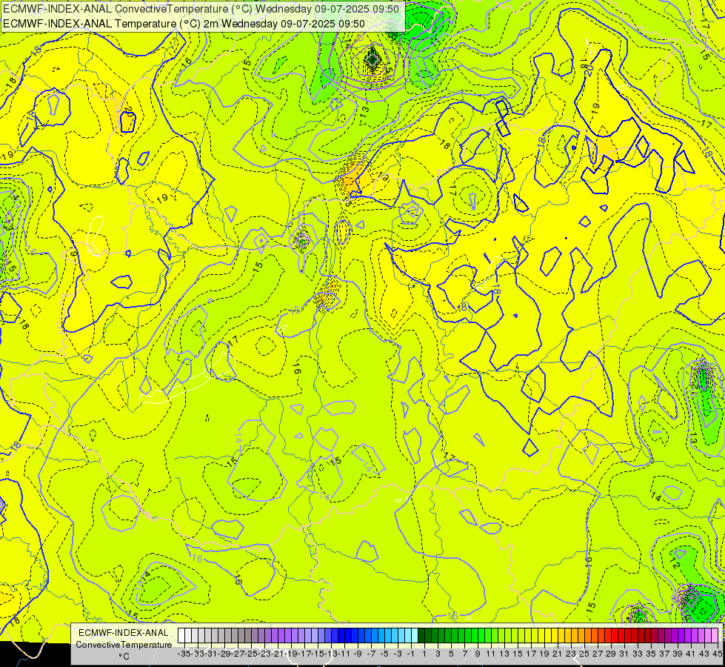Click legend scale value '-25'
The width and height of the screenshot is (725, 667).
click(x=251, y=654)
